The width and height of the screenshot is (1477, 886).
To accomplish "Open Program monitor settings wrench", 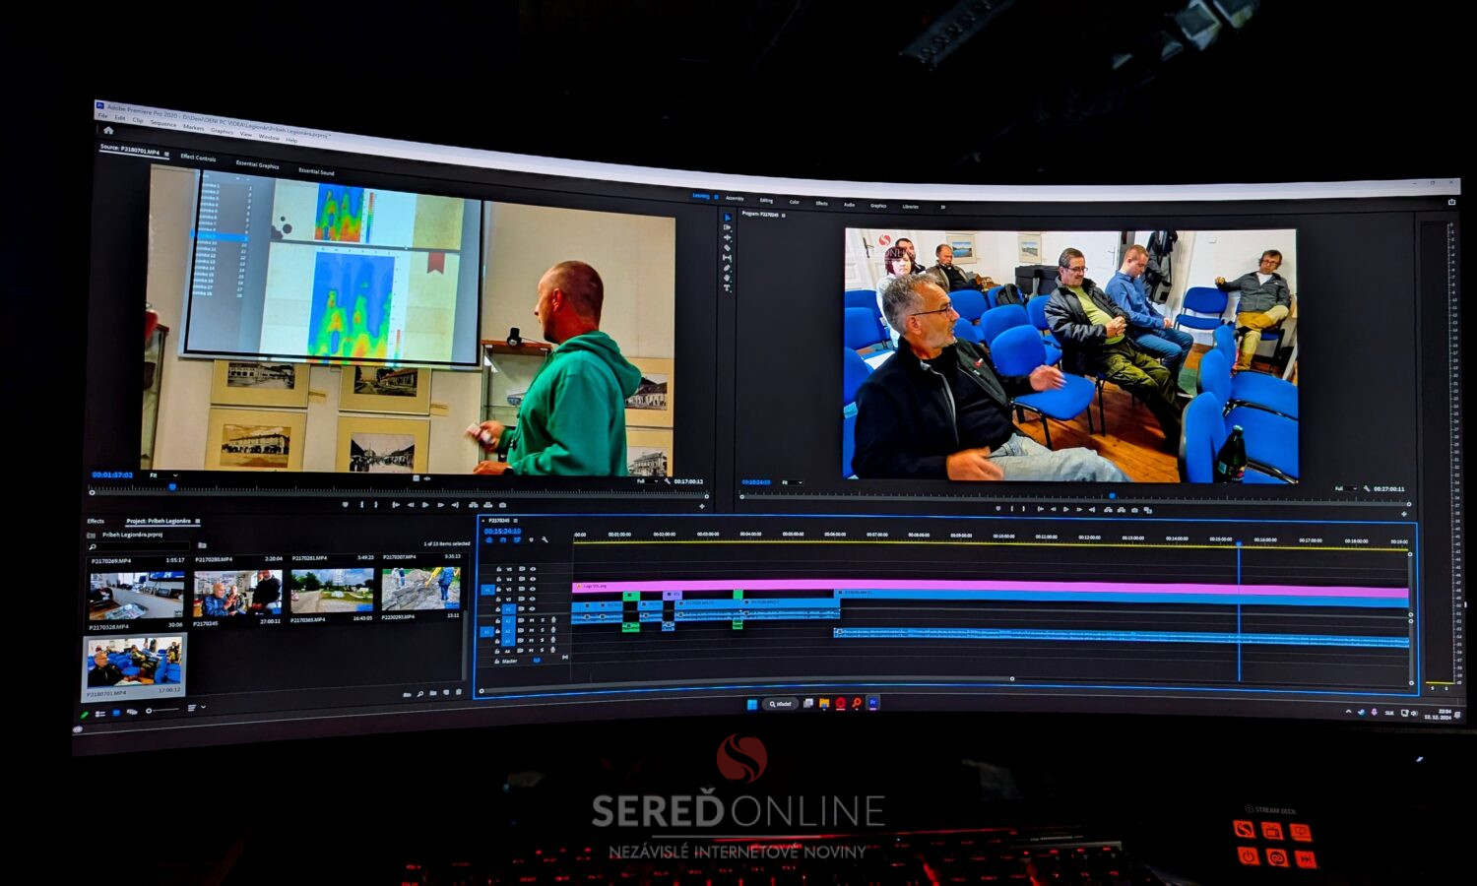I will tap(1367, 488).
